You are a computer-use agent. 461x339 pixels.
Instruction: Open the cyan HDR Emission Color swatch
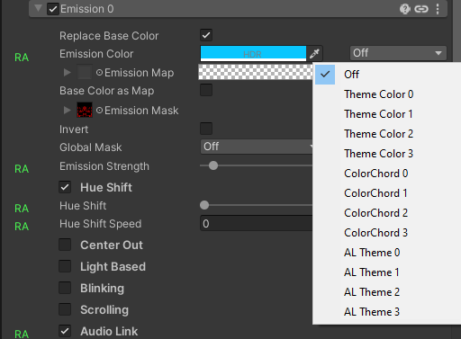(253, 54)
